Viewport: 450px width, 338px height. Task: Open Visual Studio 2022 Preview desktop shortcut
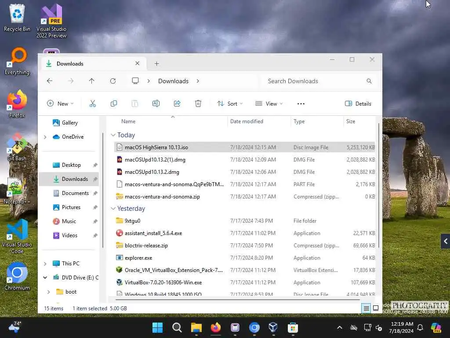[51, 21]
